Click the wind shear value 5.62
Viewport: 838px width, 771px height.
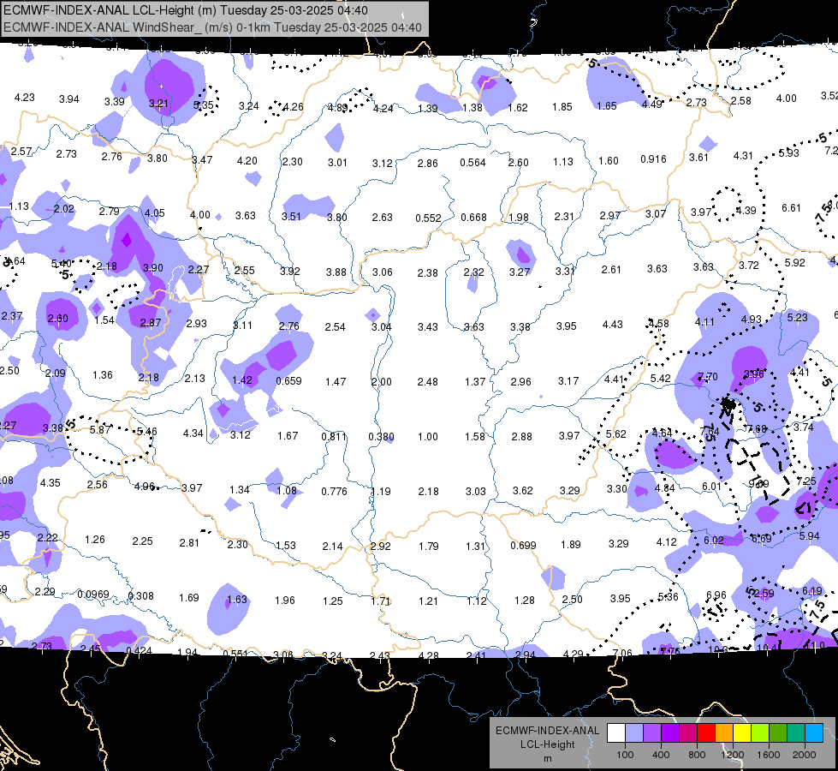(615, 434)
